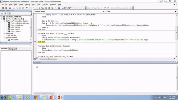178x100 pixels.
Task: Close the Project Explorer pane
Action: tap(31, 11)
